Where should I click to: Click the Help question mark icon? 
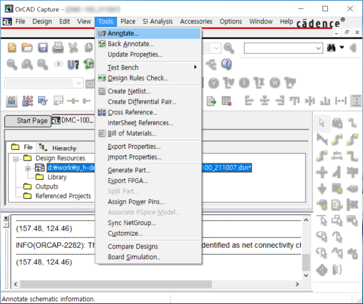[226, 65]
